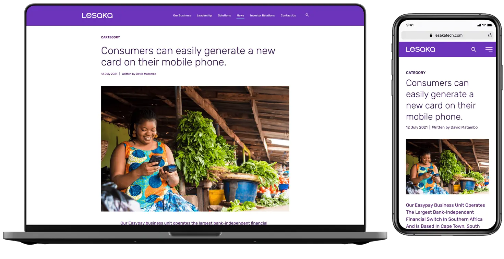Tap the CATEGORY label on the mobile page
504x259 pixels.
point(416,73)
